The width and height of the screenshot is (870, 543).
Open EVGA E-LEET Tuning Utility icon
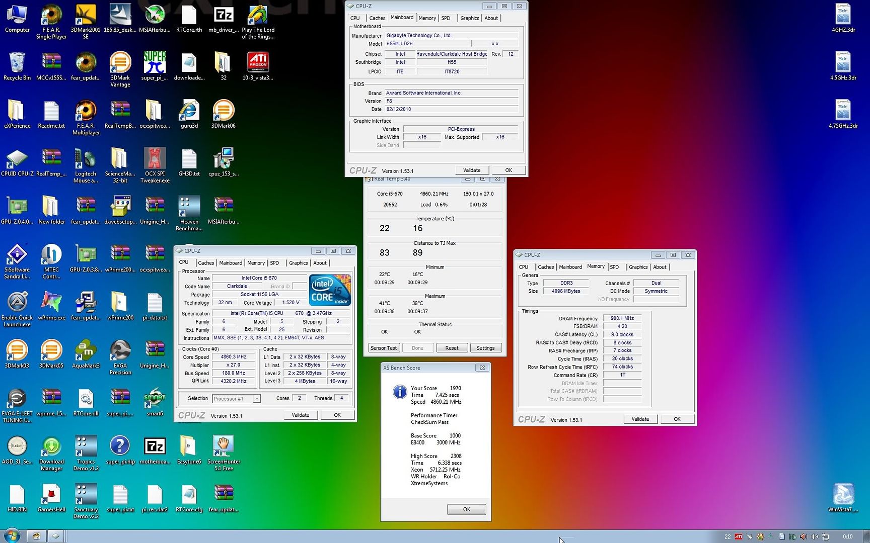(17, 406)
